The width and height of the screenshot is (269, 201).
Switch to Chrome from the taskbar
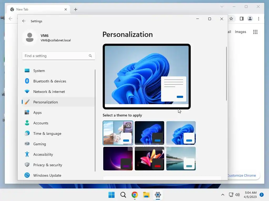pyautogui.click(x=135, y=195)
